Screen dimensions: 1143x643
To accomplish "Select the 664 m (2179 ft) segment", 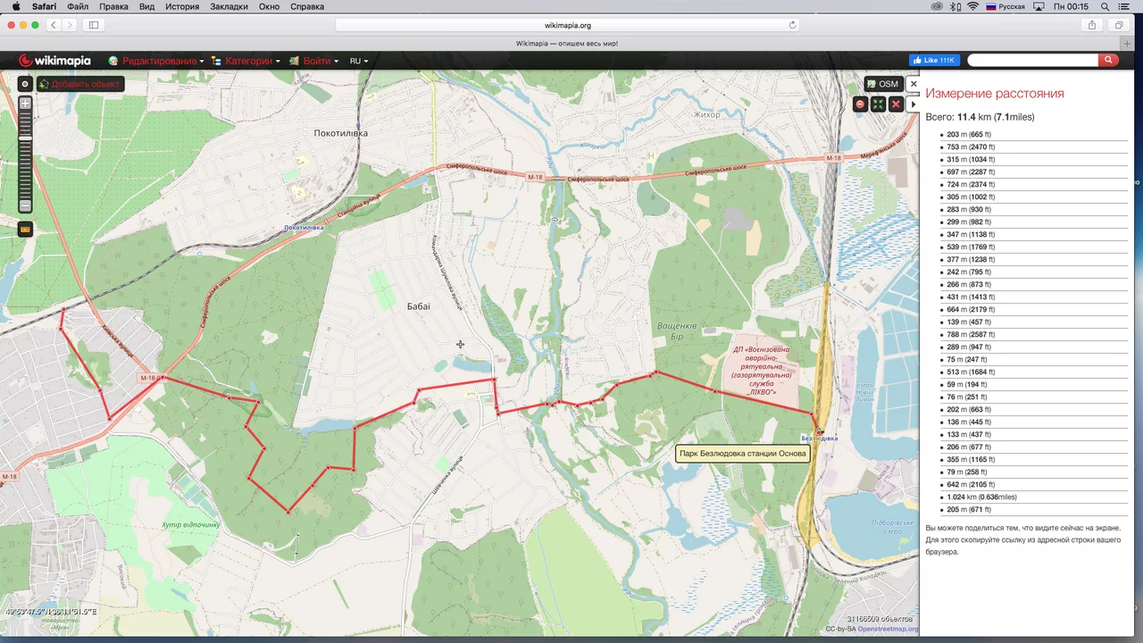I will 971,310.
